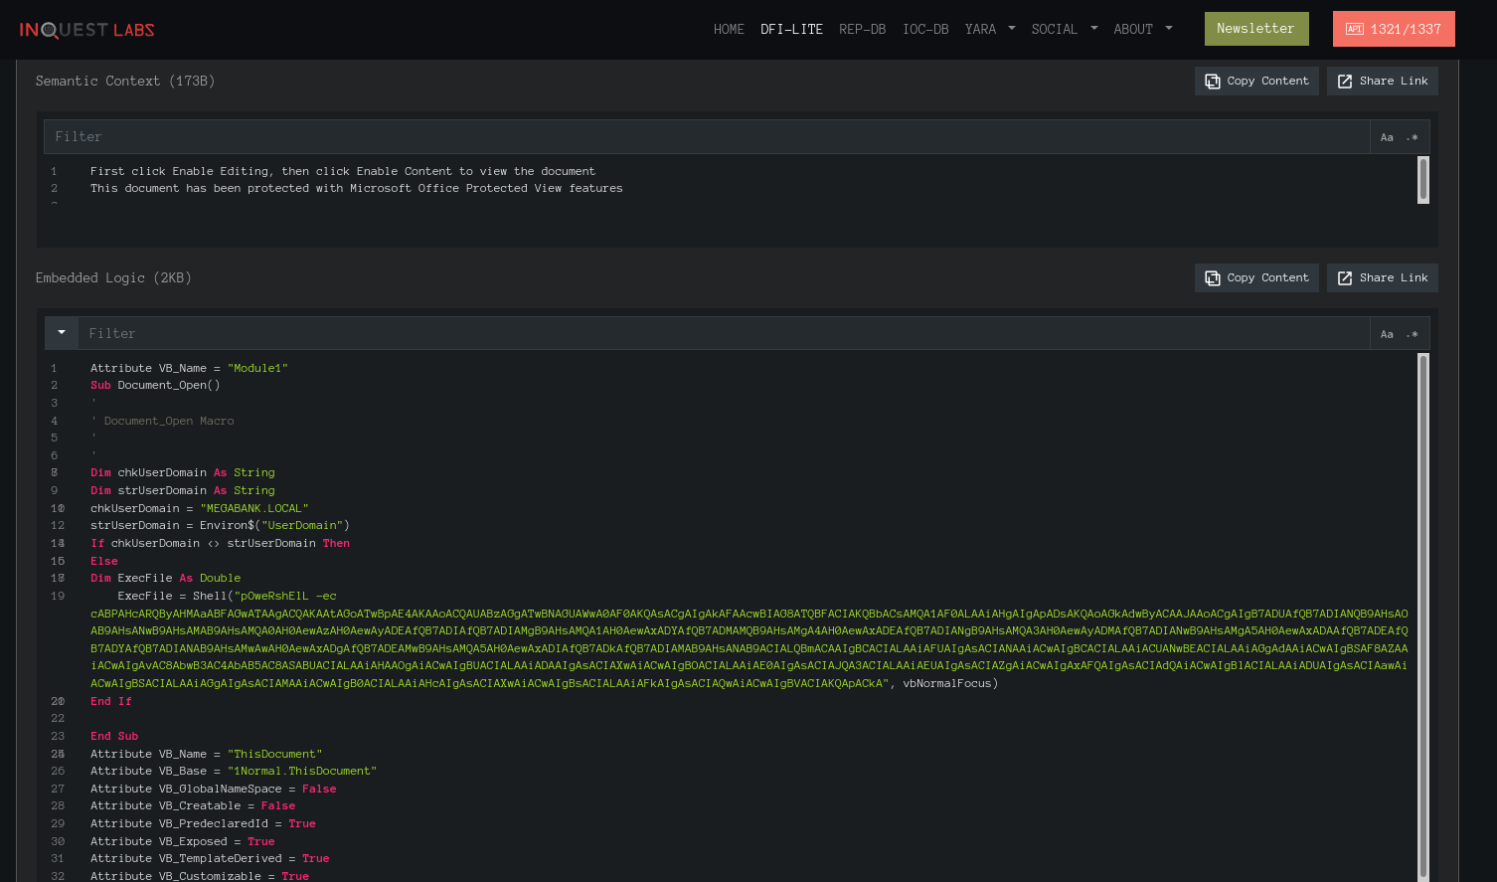Click the line "First click Enable Editing"

tap(343, 171)
